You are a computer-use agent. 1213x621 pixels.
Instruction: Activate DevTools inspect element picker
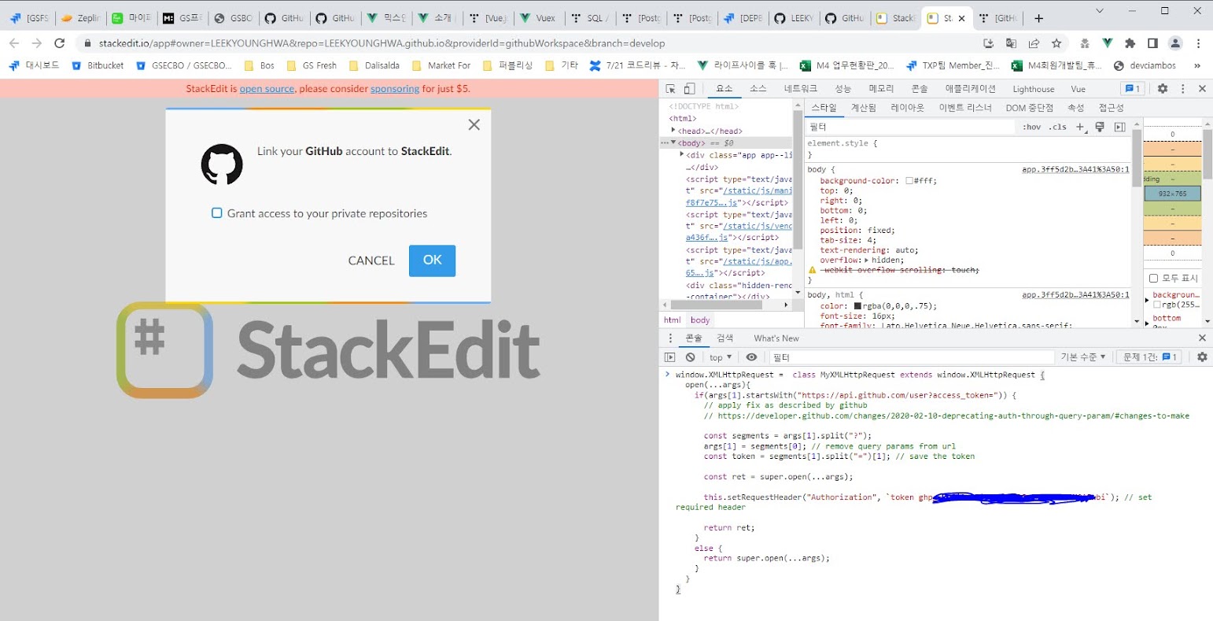pos(671,89)
